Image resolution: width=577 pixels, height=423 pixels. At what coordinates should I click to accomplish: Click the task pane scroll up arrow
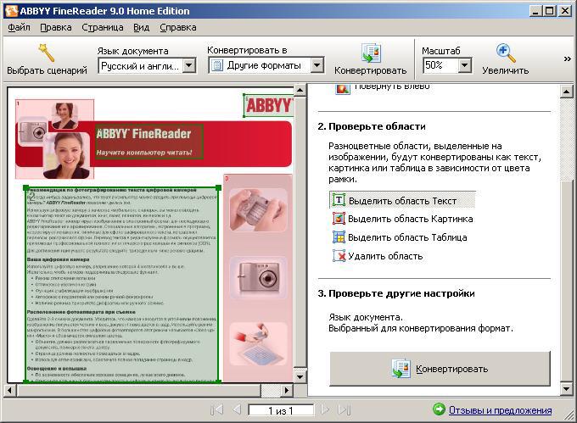tap(566, 92)
